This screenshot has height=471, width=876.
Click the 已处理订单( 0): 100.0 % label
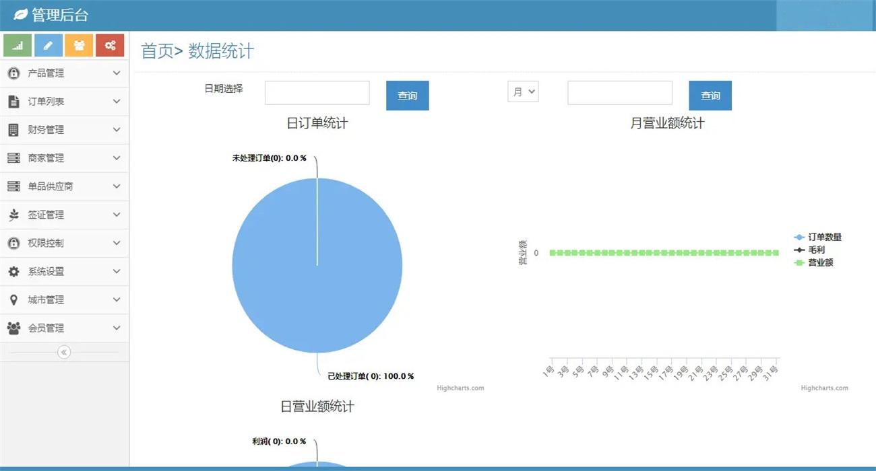[371, 376]
